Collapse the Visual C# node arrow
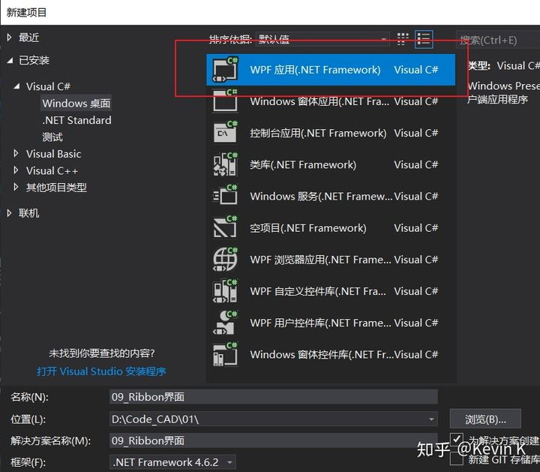The height and width of the screenshot is (472, 540). [16, 86]
